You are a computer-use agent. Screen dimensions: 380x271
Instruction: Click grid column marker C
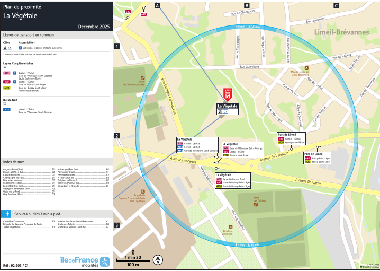coord(336,6)
